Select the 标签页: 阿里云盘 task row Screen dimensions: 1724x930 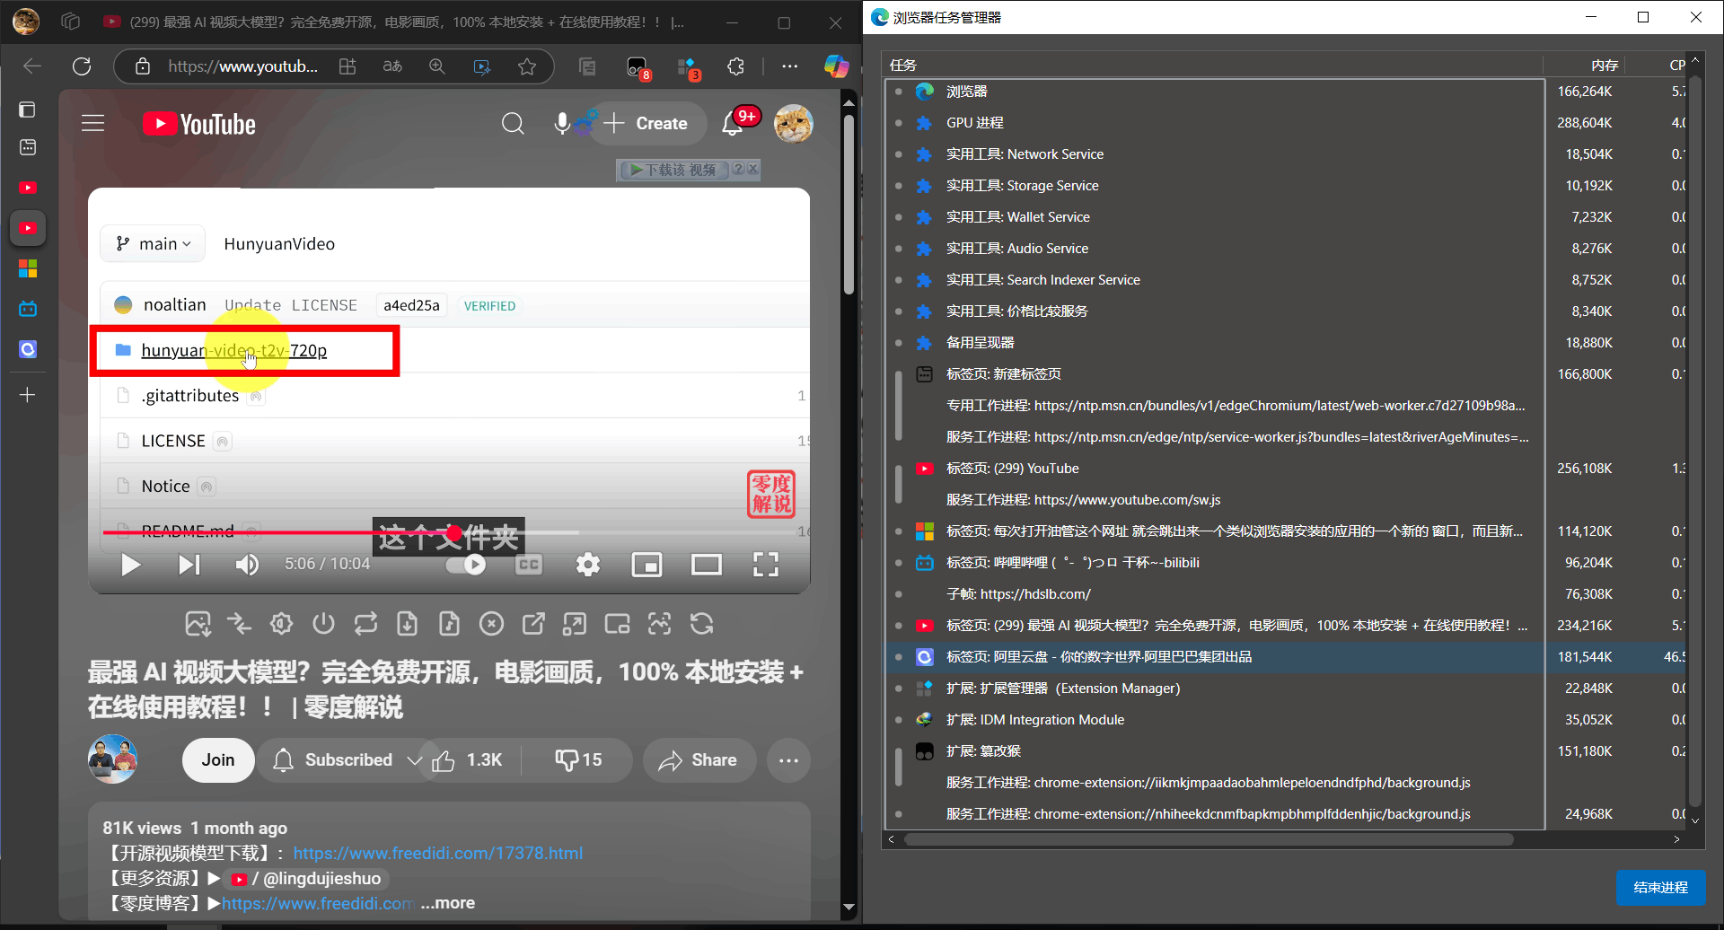point(1285,657)
